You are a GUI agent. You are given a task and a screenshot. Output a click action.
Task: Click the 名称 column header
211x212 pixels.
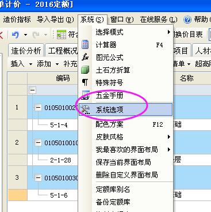[x=187, y=78]
